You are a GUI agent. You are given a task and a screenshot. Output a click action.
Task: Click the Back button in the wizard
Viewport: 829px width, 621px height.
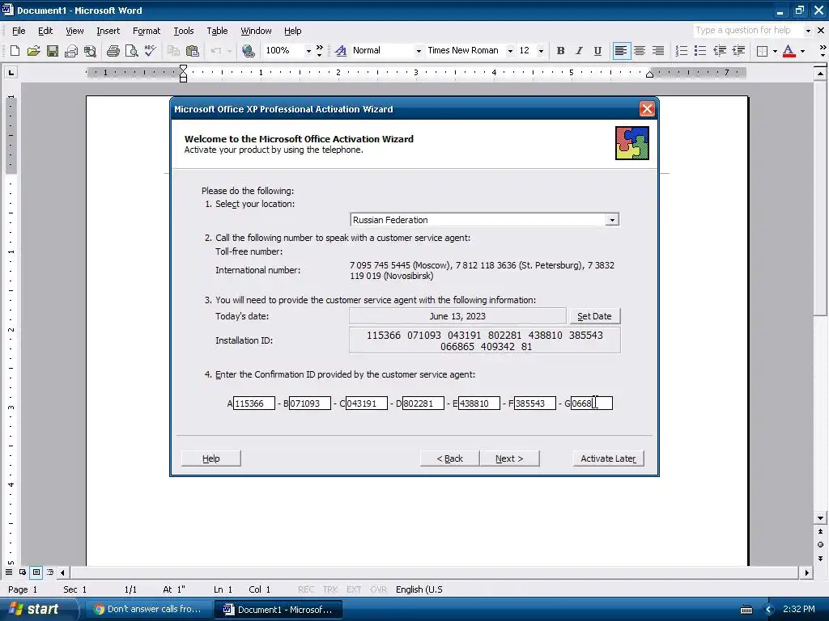click(450, 458)
